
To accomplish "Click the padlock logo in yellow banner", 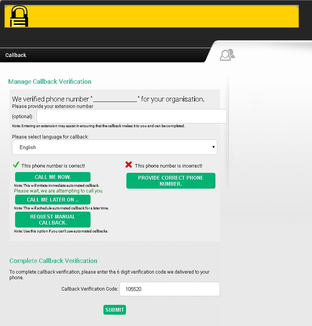I will 19,16.
